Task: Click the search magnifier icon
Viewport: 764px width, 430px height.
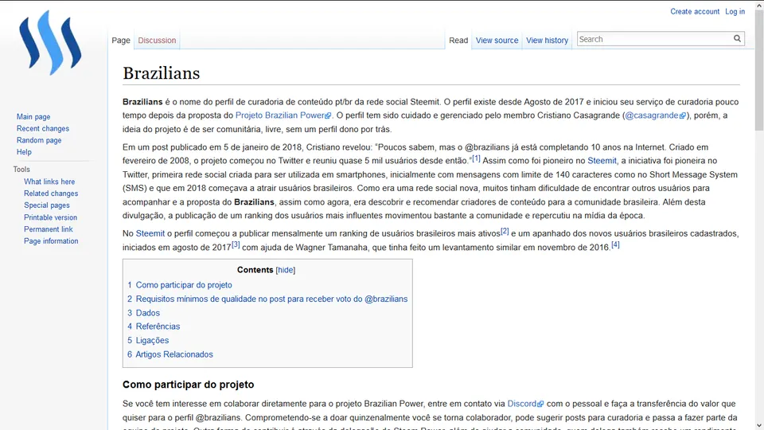Action: 737,38
